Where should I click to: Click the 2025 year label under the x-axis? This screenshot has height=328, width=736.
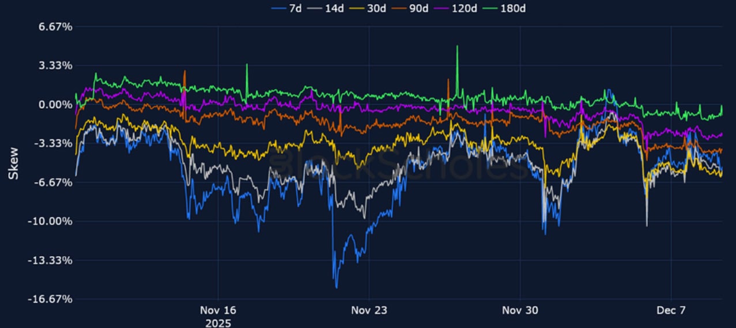point(218,322)
